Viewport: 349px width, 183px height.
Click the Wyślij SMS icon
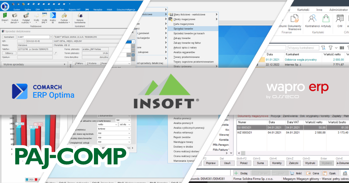(44, 15)
